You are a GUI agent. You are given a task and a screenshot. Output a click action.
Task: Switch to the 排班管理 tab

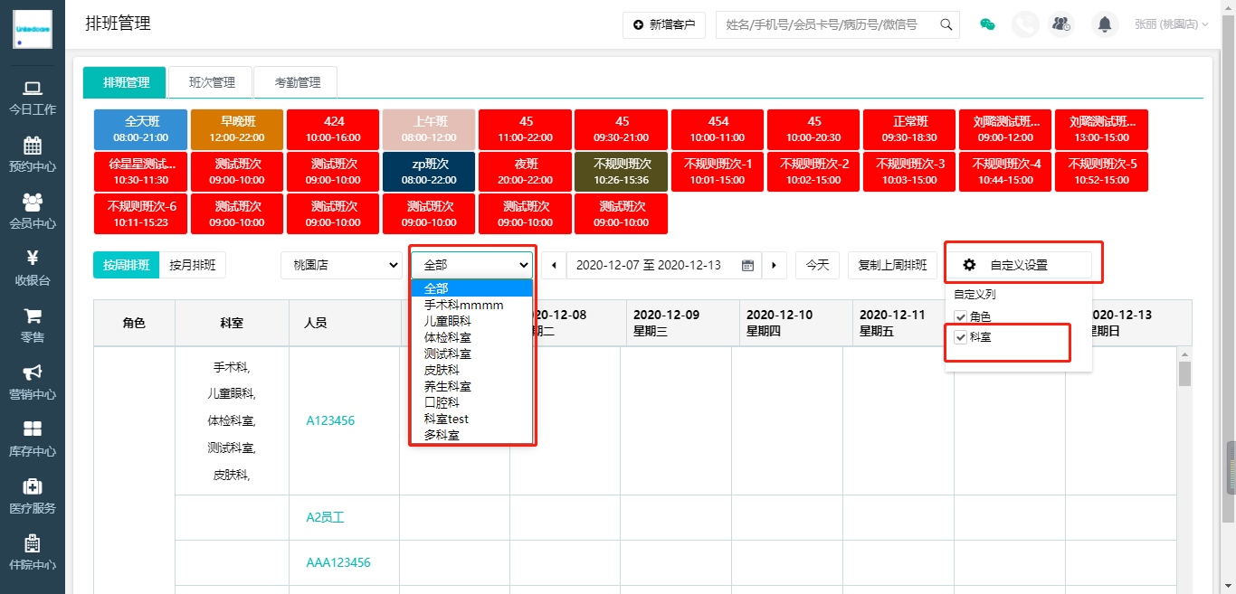click(x=126, y=82)
